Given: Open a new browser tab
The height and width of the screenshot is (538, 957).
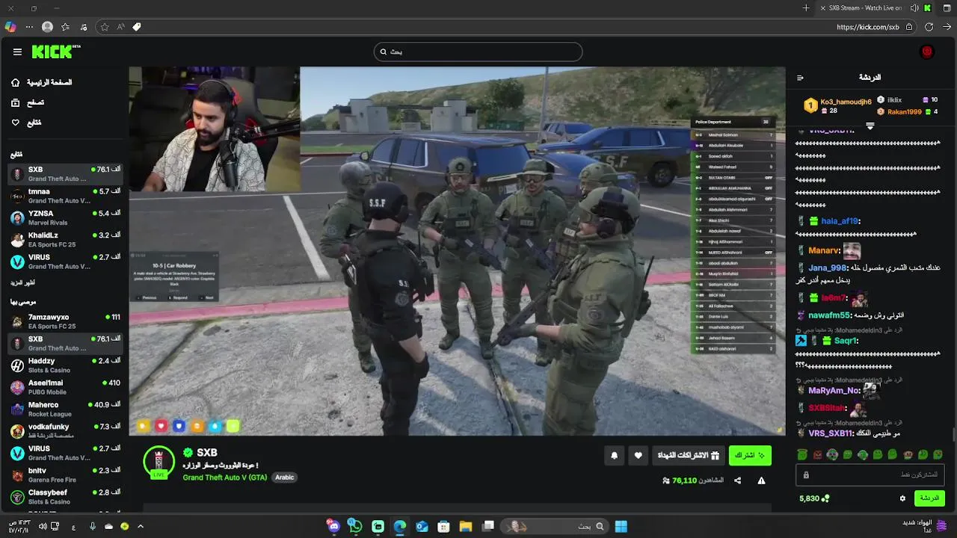Looking at the screenshot, I should click(806, 8).
